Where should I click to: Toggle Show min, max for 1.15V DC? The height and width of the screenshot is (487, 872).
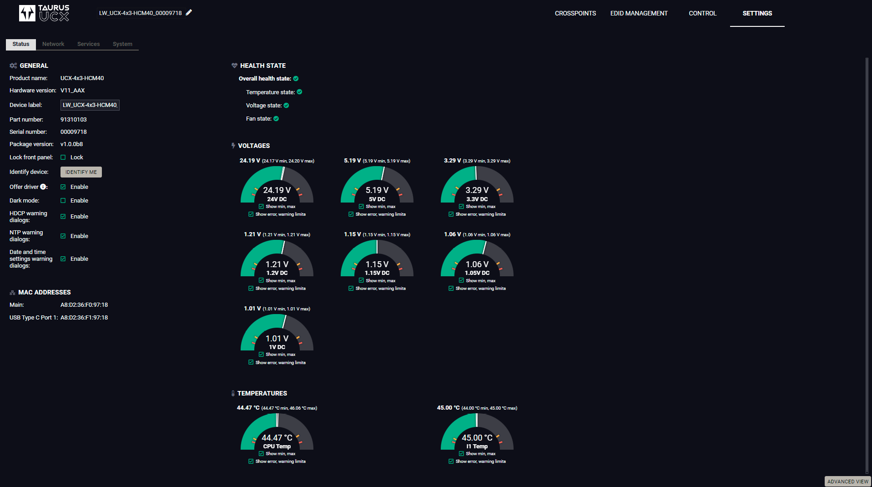361,281
